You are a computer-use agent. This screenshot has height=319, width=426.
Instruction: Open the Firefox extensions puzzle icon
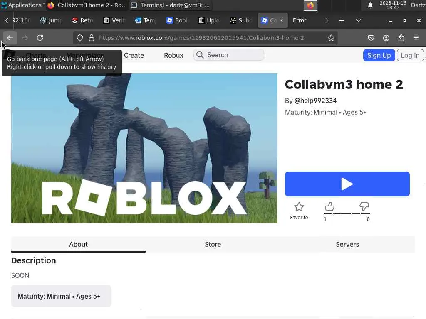tap(401, 38)
